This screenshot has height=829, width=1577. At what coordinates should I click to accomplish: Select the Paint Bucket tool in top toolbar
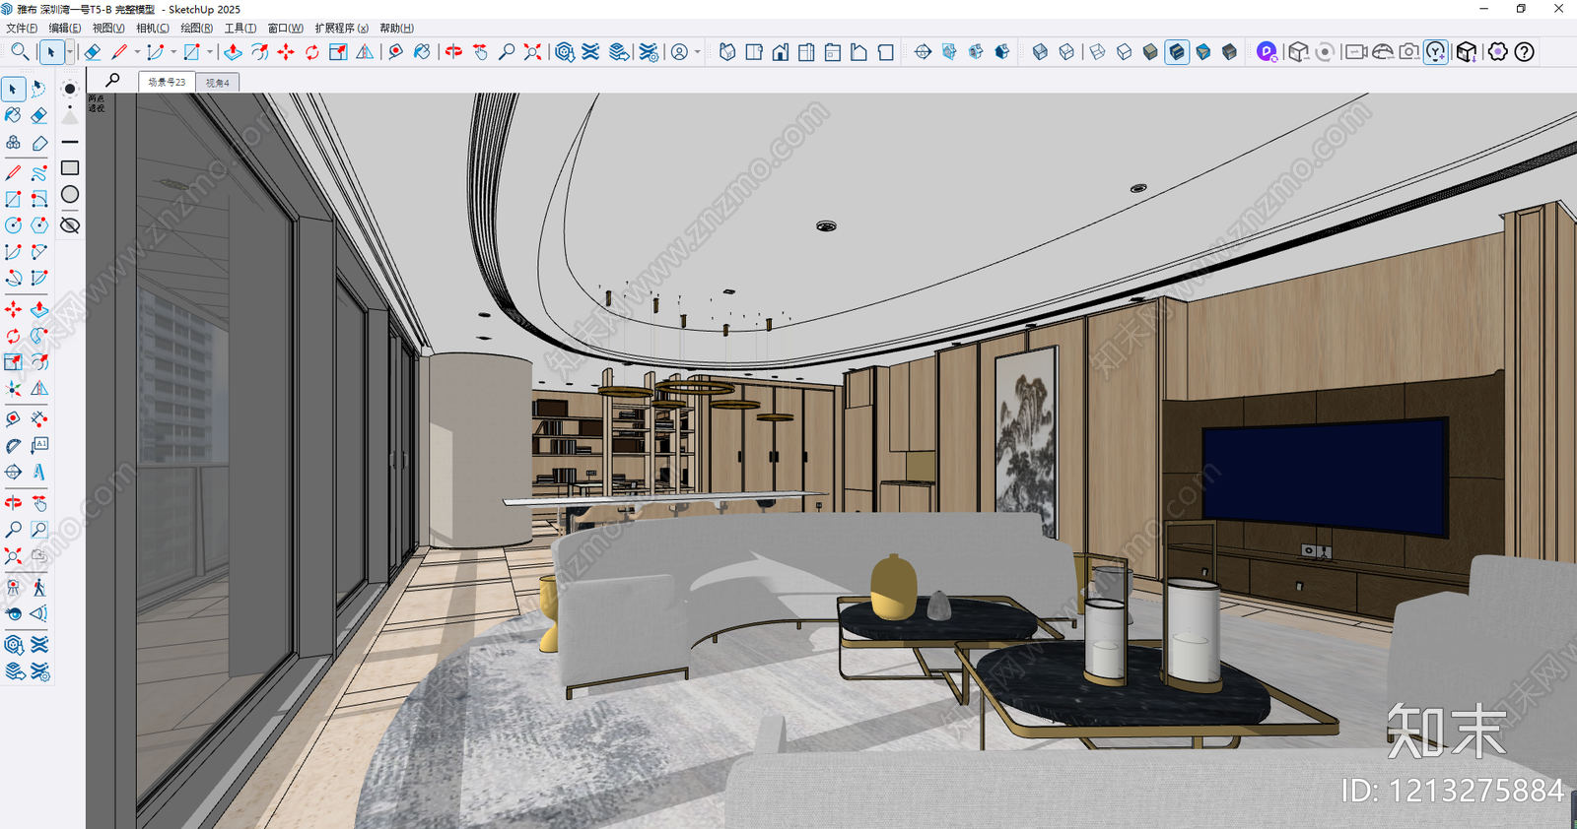(x=422, y=52)
